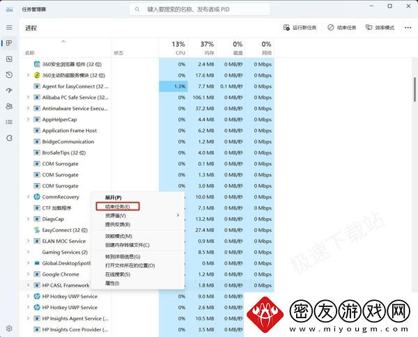This screenshot has height=337, width=418.
Task: Open the Users page icon in sidebar
Action: pos(9,107)
